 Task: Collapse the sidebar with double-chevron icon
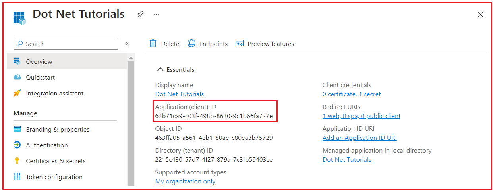pos(127,44)
